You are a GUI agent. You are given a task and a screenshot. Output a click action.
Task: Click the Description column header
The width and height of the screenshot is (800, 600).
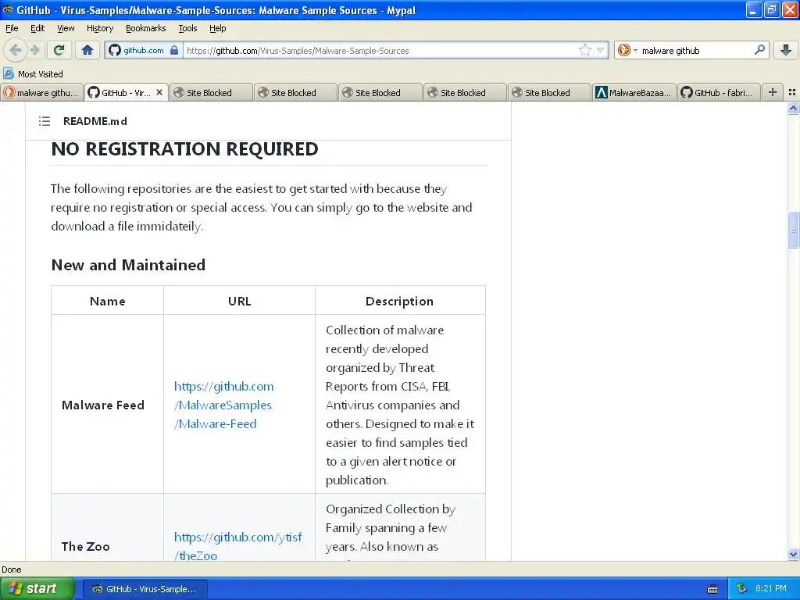point(399,301)
